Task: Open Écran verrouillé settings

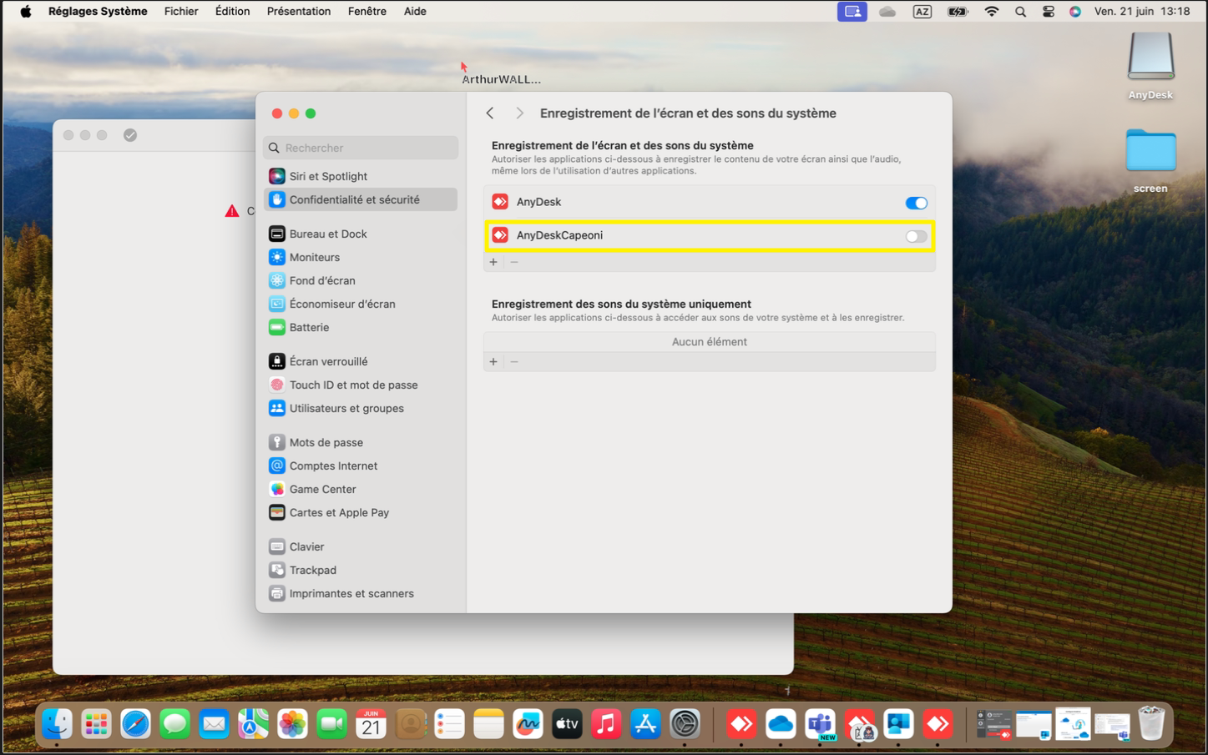Action: (x=361, y=361)
